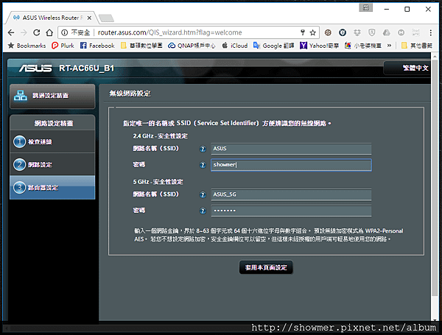
Task: Open the saved password key icon
Action: pos(303,32)
